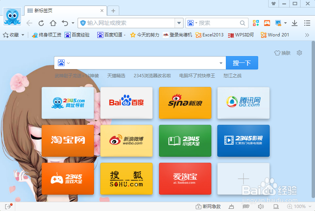The height and width of the screenshot is (211, 315).
Task: Add a site with the plus tile
Action: [x=243, y=179]
